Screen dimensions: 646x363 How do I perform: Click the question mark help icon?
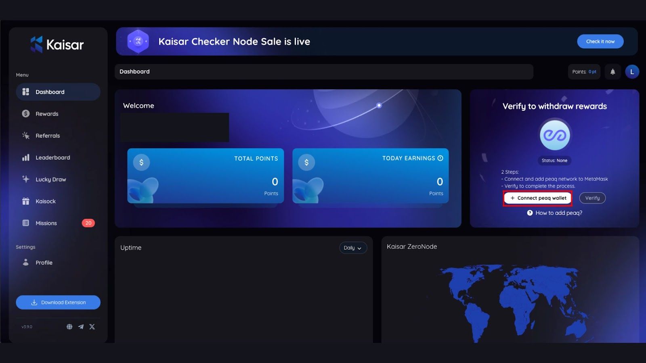(530, 213)
